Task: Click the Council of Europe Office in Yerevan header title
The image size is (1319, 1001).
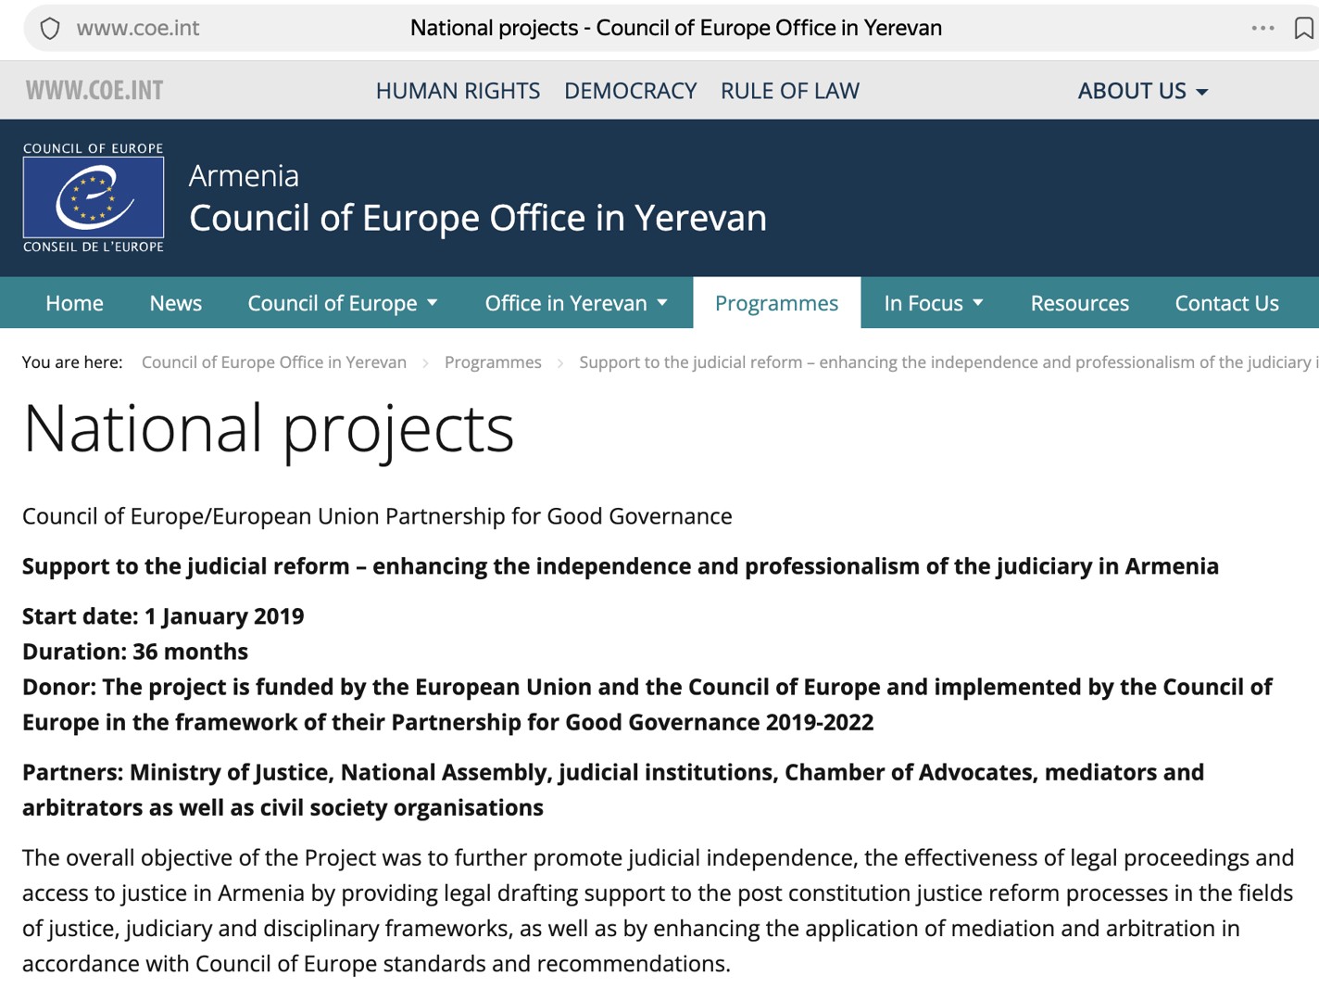Action: [x=478, y=218]
